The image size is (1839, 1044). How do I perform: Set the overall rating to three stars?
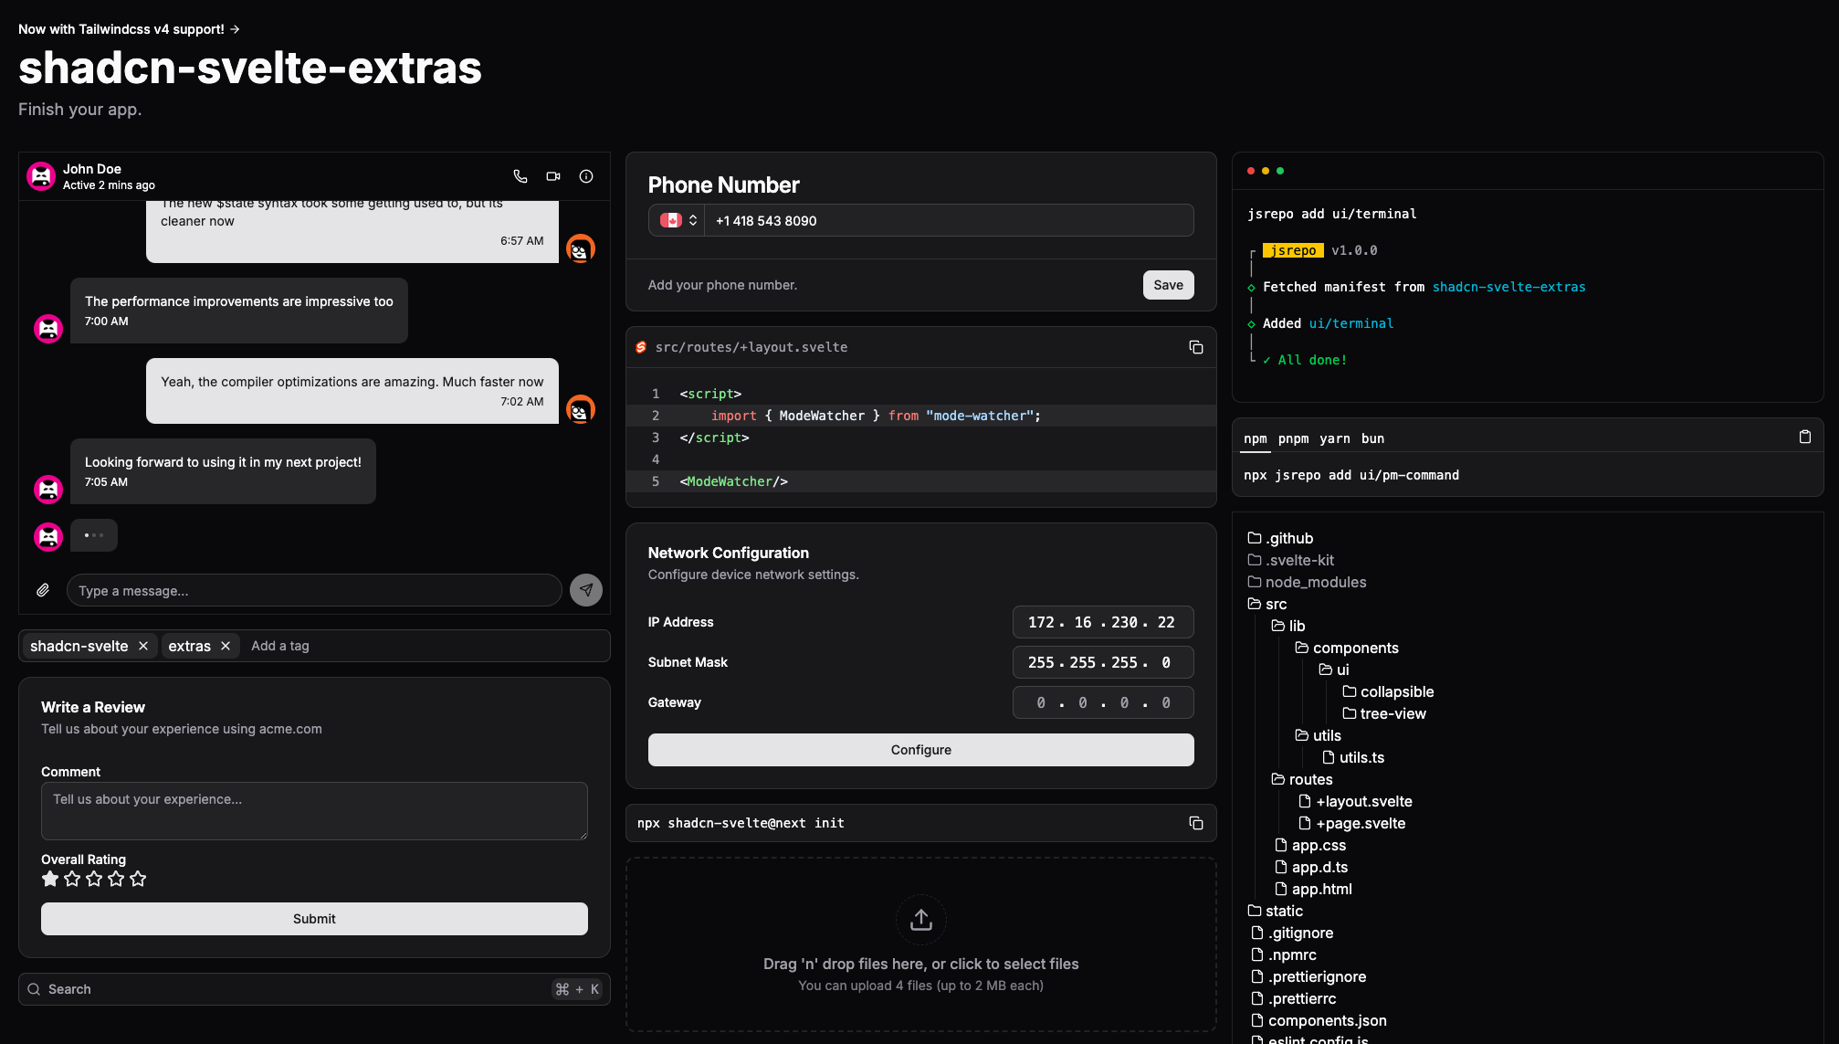coord(94,879)
